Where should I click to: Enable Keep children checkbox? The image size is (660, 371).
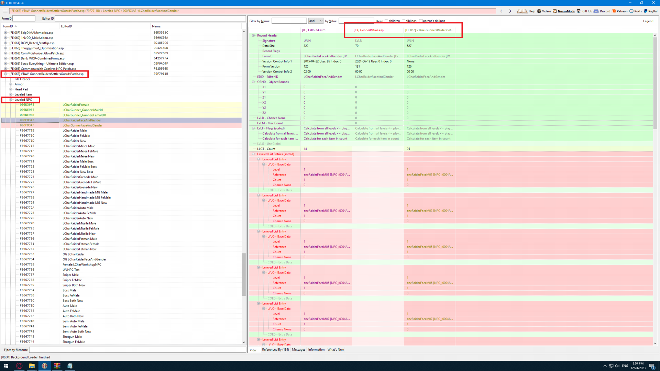(x=386, y=21)
